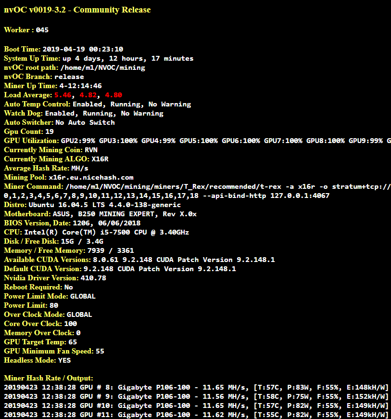Click the GPU #10 hash rate line
This screenshot has width=391, height=419.
pos(196,406)
